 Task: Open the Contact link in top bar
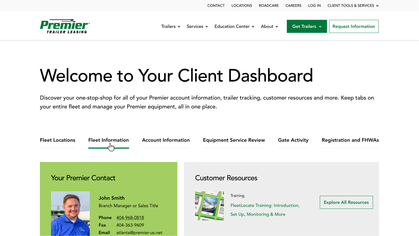216,6
